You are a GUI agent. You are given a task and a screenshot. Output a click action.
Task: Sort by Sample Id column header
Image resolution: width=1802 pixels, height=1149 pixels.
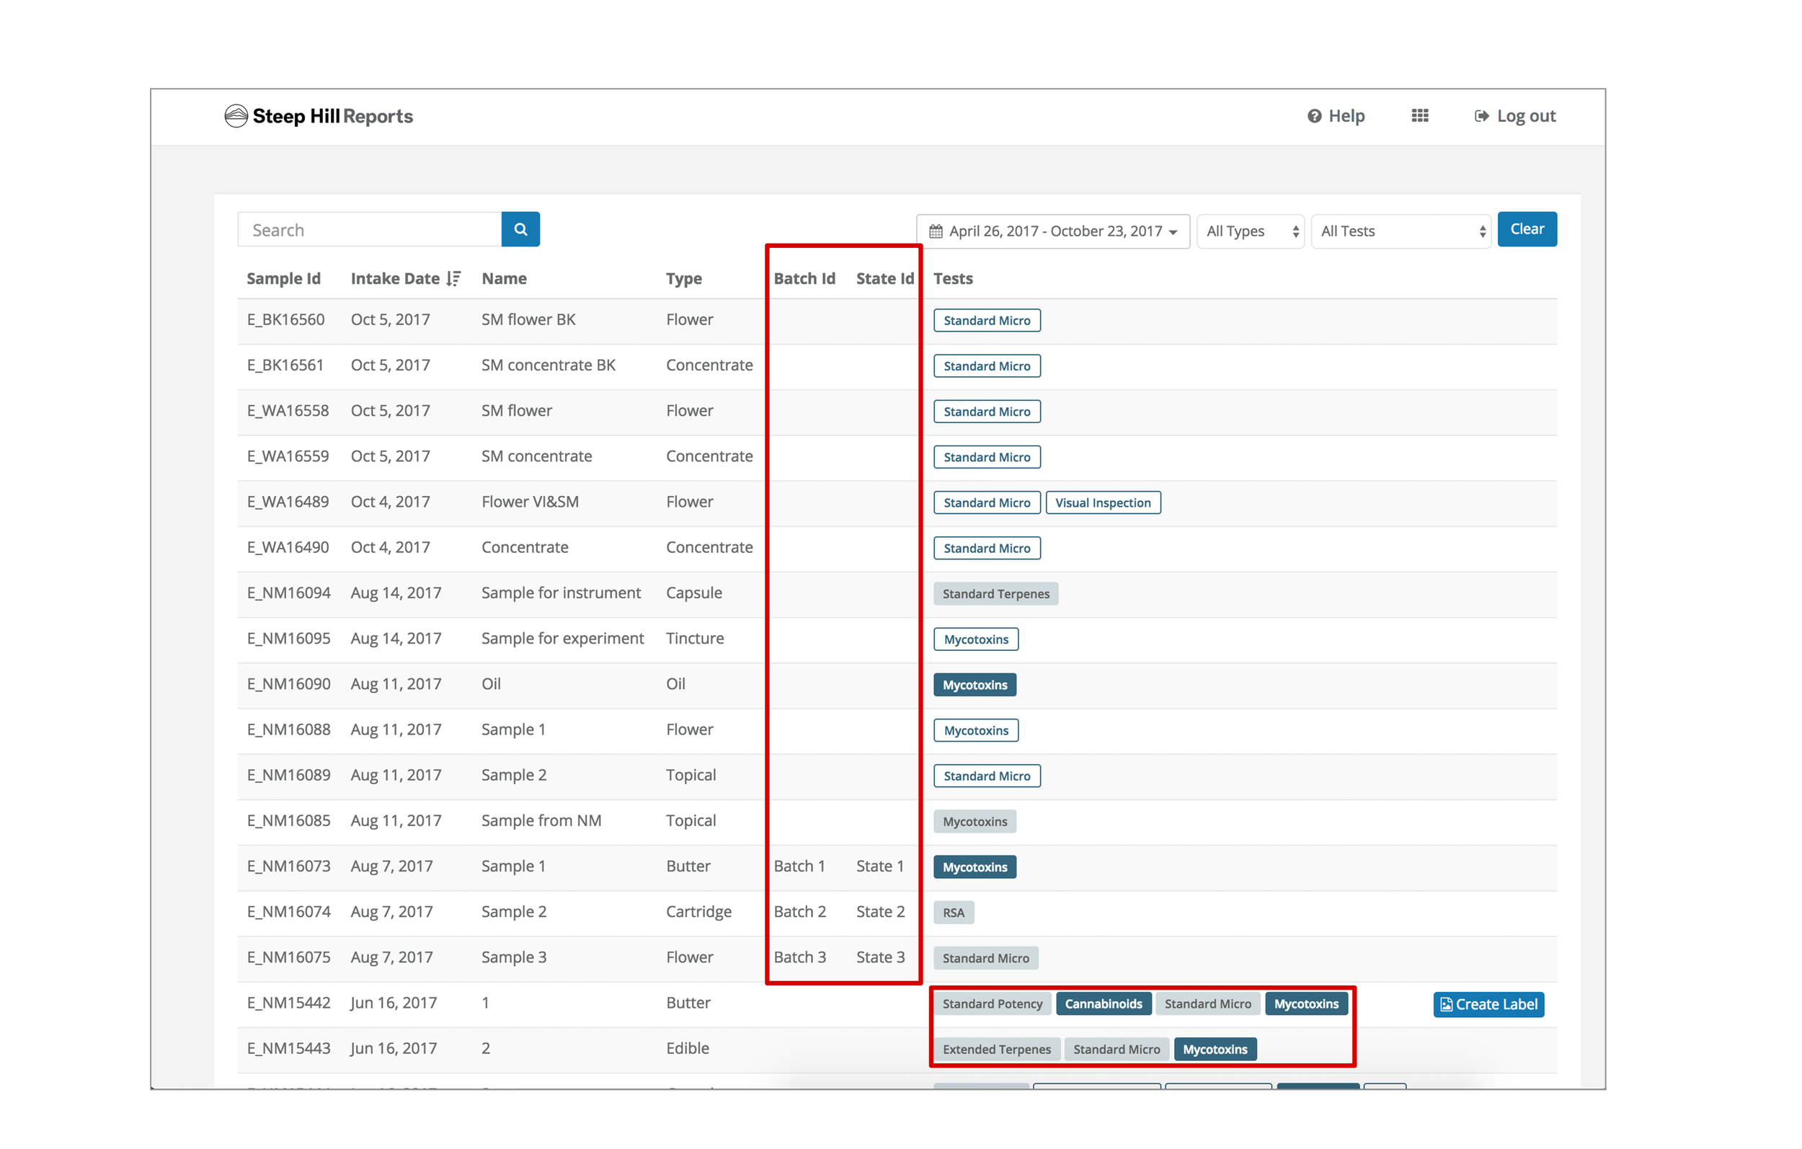point(283,278)
